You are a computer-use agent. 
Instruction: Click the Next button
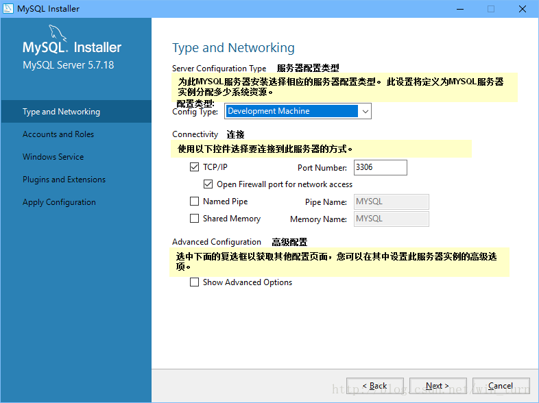[438, 386]
